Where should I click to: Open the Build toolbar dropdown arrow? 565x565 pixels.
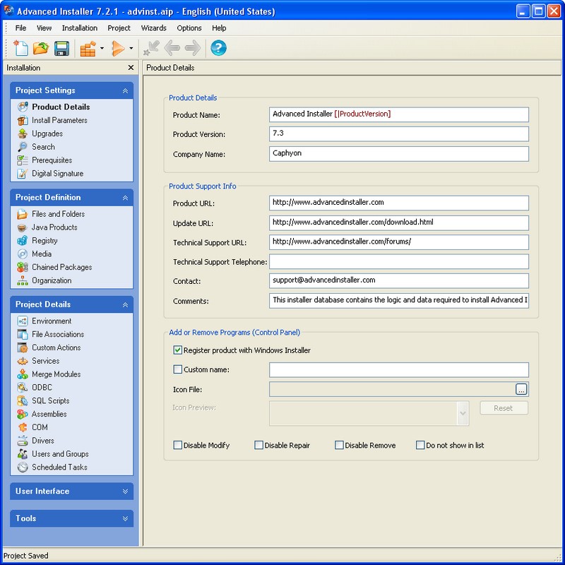(x=102, y=49)
